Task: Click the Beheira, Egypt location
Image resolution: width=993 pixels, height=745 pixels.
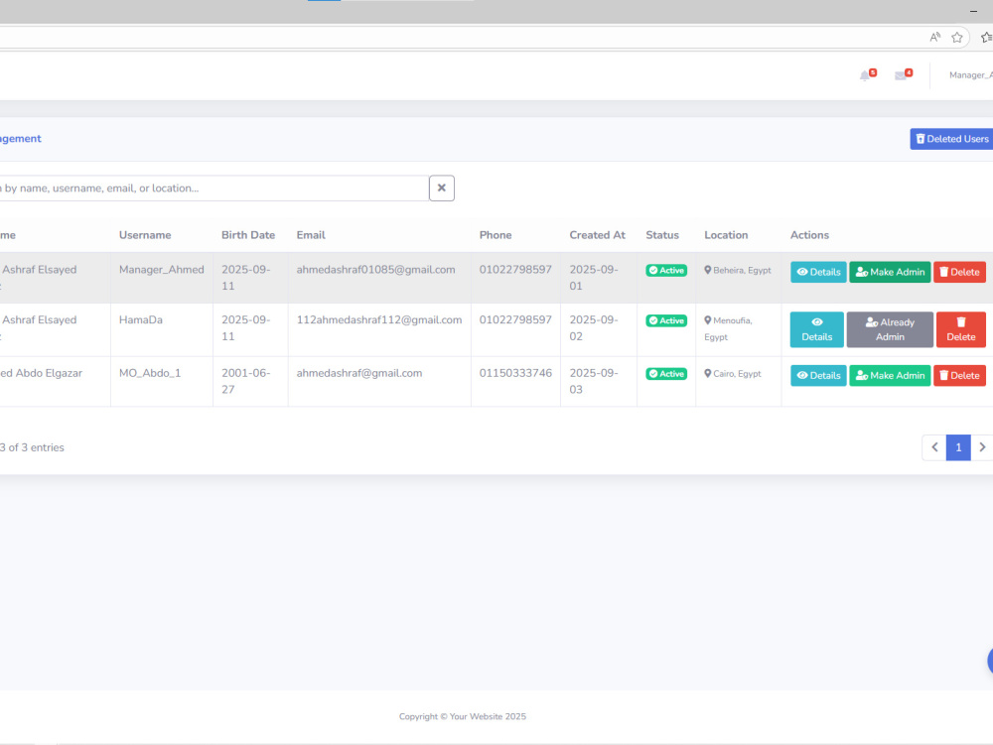Action: [x=738, y=270]
